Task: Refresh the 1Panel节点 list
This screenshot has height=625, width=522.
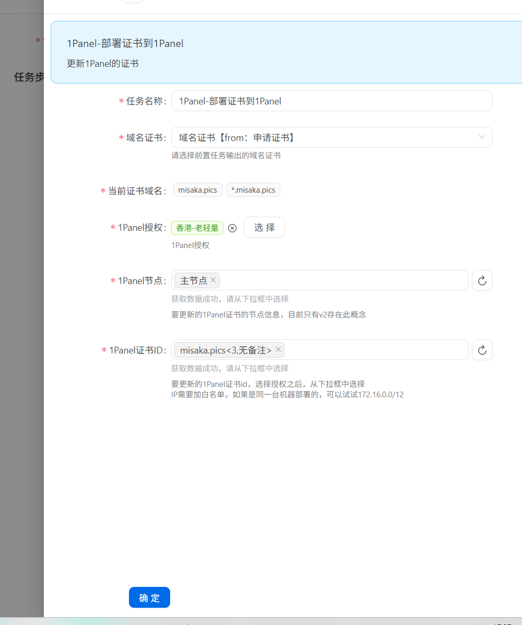Action: [482, 280]
